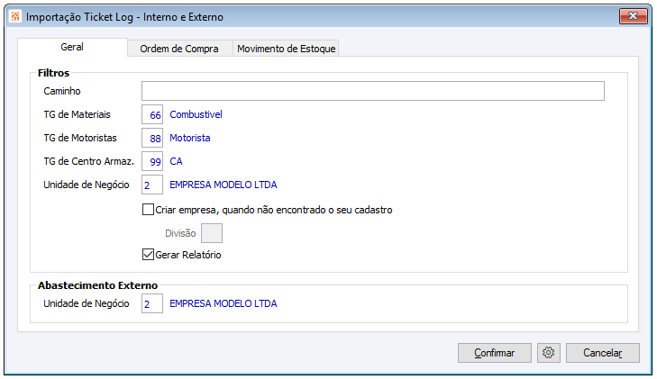Close the Importação Ticket Log window
This screenshot has height=379, width=657.
click(633, 16)
